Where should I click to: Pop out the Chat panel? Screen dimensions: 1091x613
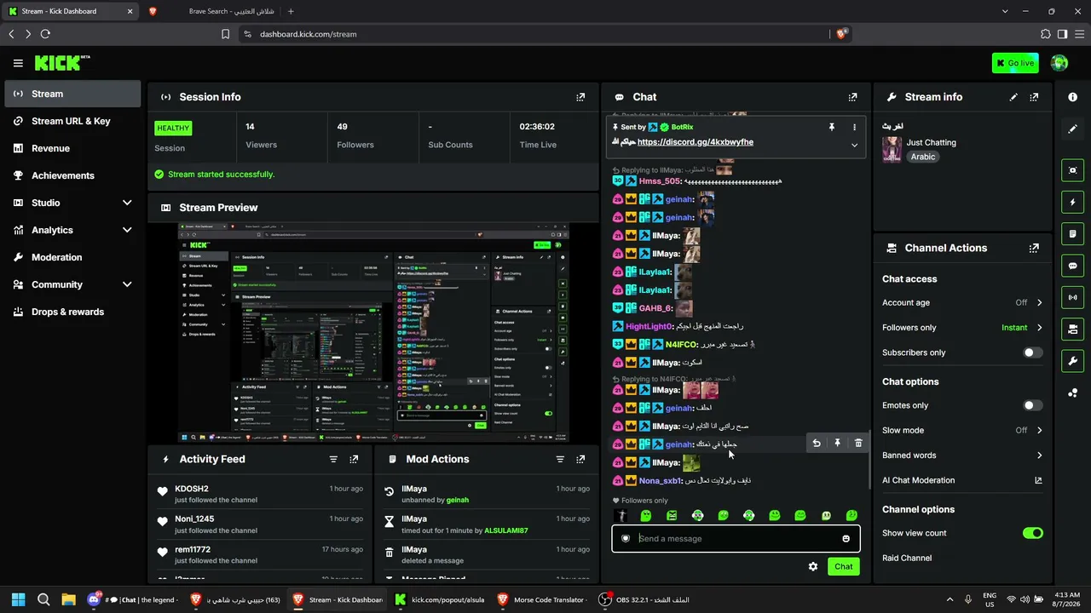(852, 97)
